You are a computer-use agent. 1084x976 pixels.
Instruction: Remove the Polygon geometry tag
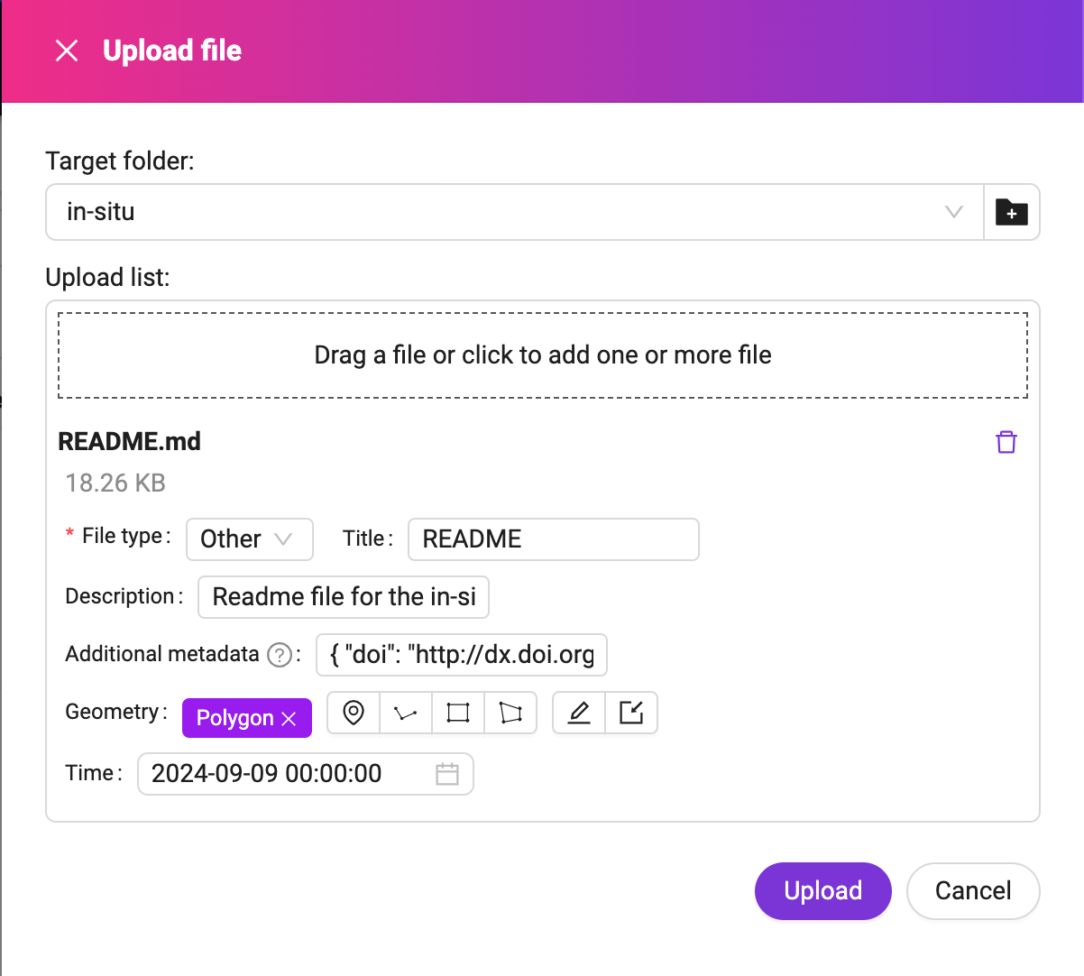[289, 718]
